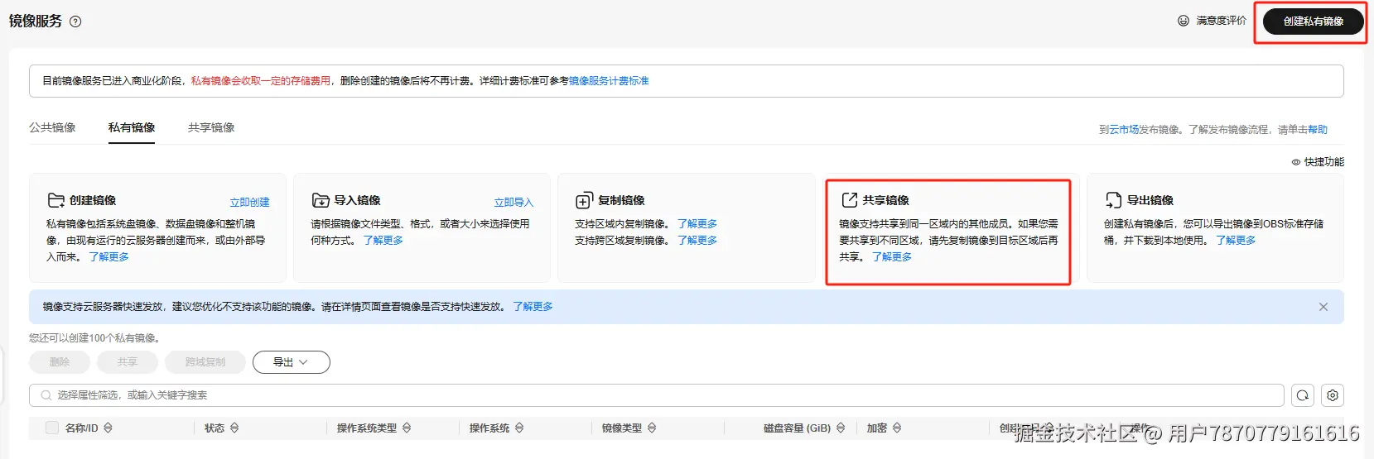Click the magnifier icon in the search box
Screen dimensions: 1374x459
pos(46,395)
